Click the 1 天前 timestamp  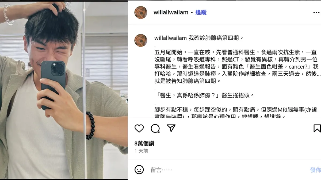click(141, 151)
